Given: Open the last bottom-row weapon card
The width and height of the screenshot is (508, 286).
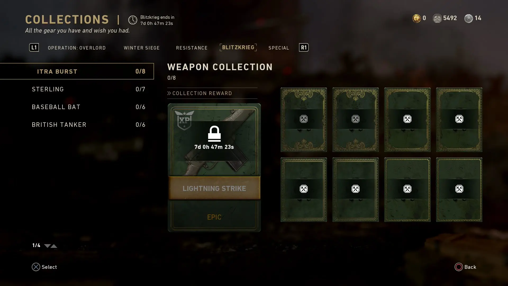Looking at the screenshot, I should pos(459,190).
